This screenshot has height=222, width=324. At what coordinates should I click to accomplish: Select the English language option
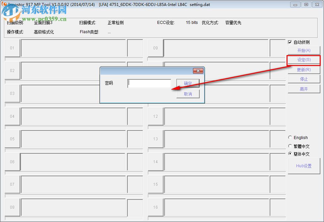(290, 137)
